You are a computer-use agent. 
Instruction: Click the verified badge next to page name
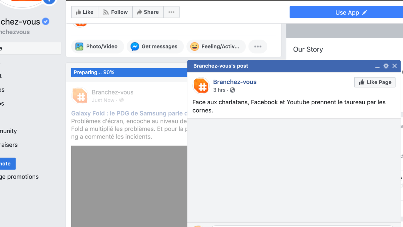46,22
